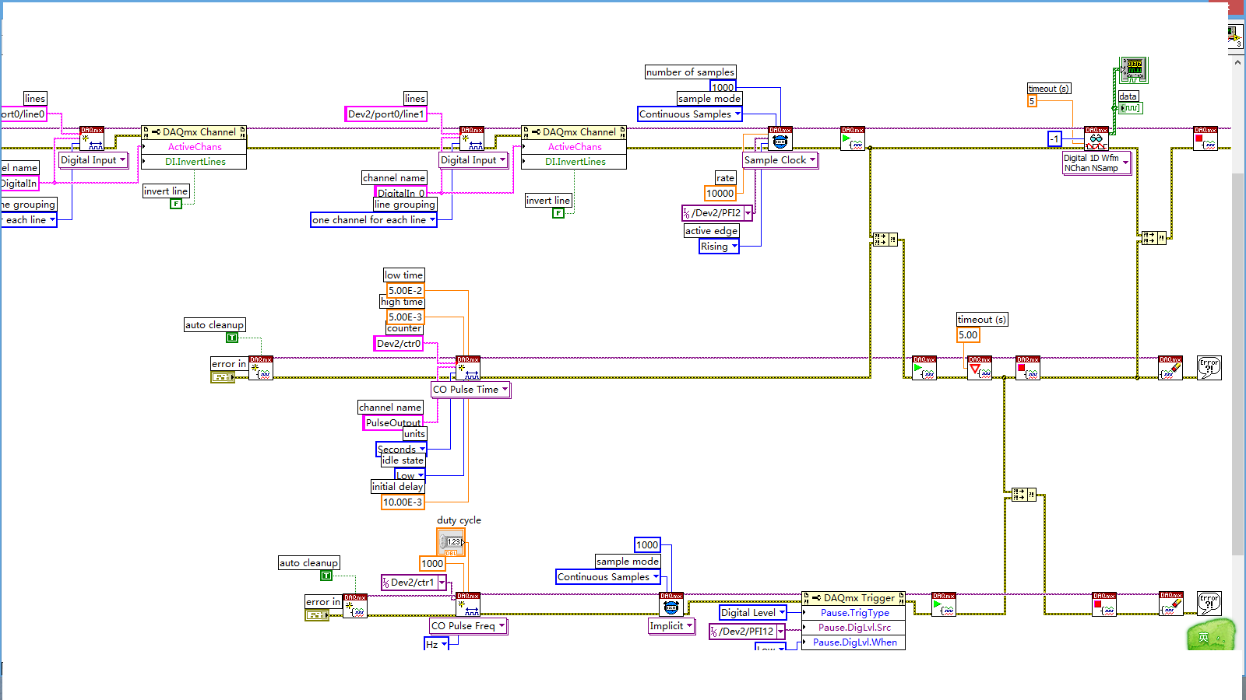Toggle the True constant under middle auto cleanup

click(232, 338)
